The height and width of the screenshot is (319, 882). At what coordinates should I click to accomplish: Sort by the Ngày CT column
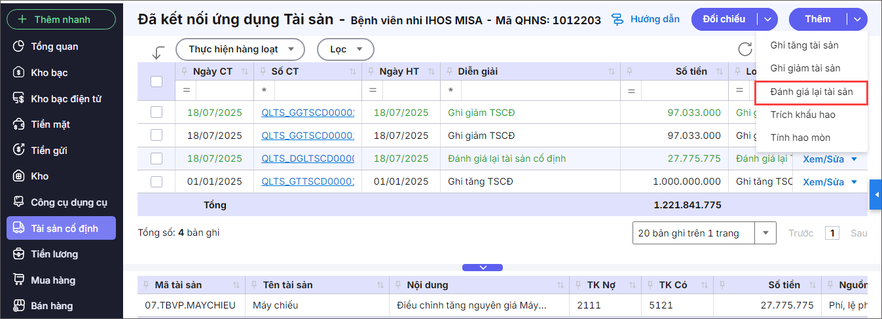click(246, 71)
